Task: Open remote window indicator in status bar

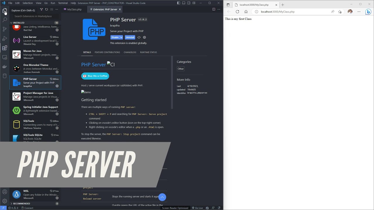Action: click(3, 208)
